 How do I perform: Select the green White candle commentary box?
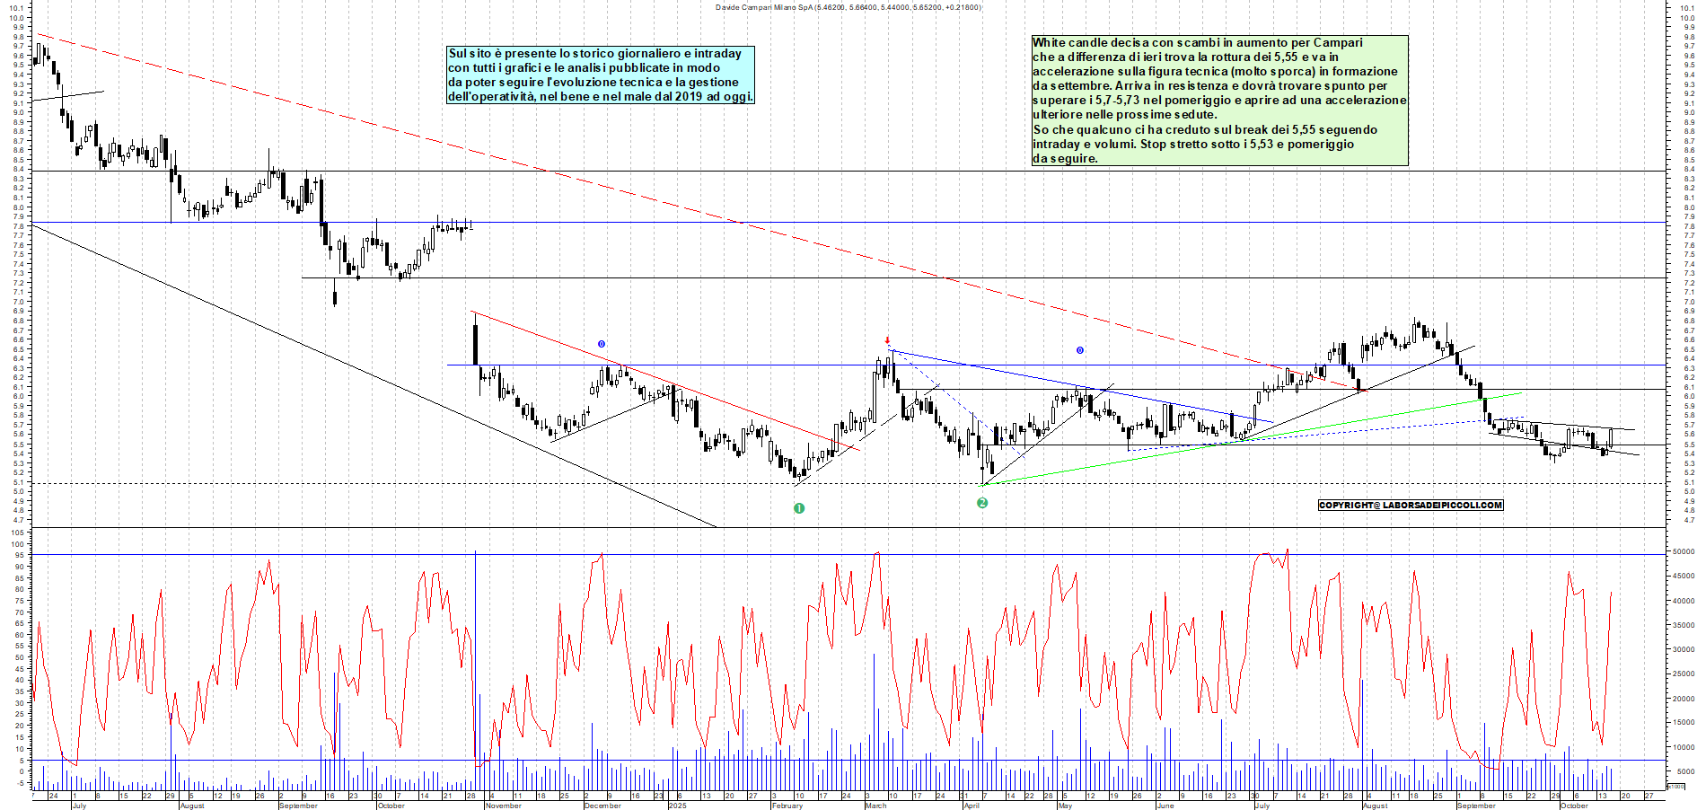[1219, 101]
